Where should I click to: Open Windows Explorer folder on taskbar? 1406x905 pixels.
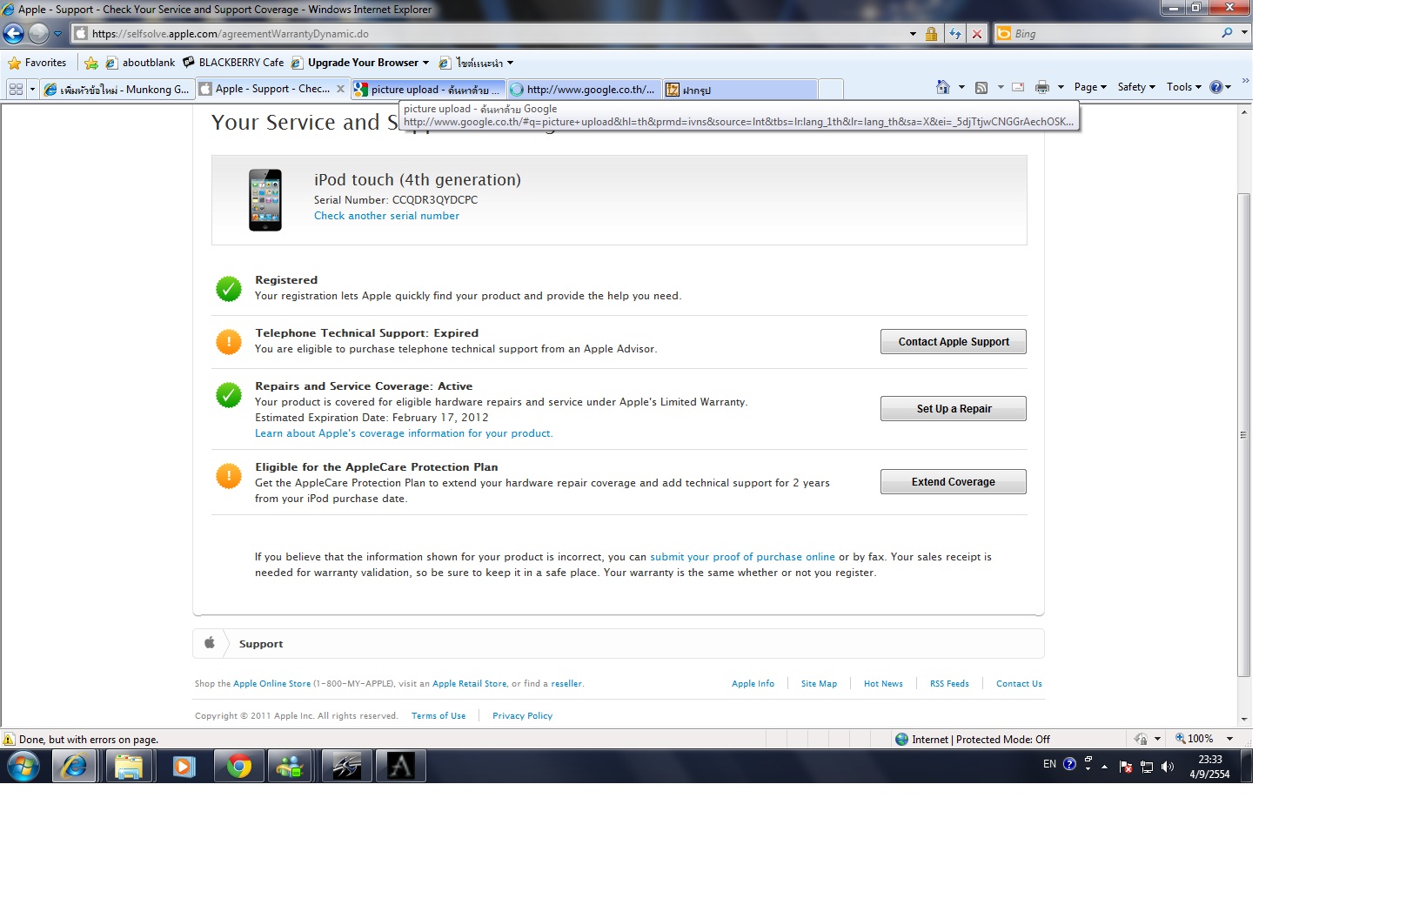[129, 767]
